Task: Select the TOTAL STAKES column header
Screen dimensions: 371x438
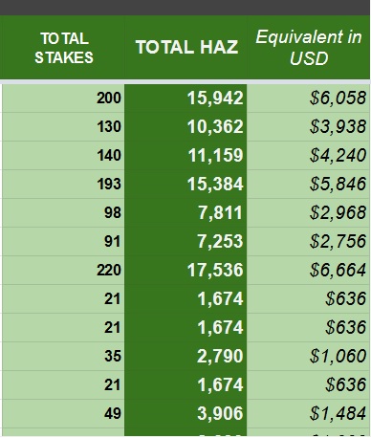Action: tap(63, 48)
